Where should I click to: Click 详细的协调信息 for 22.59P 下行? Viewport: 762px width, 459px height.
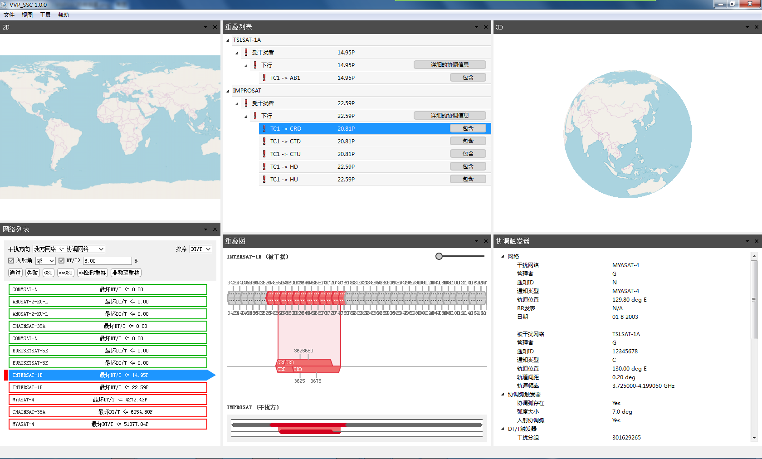tap(450, 116)
